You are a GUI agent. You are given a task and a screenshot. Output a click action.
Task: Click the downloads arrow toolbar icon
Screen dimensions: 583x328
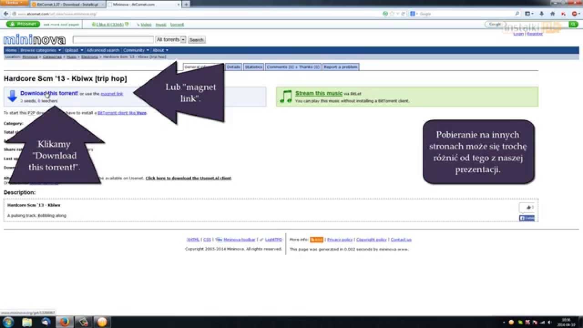542,14
